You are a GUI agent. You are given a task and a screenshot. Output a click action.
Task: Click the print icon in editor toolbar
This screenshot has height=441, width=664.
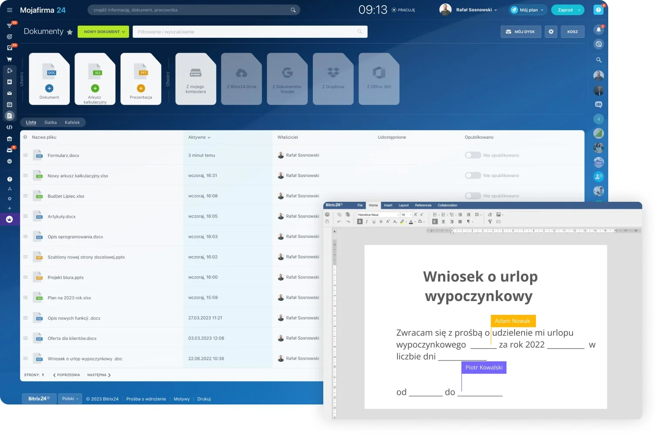[327, 214]
